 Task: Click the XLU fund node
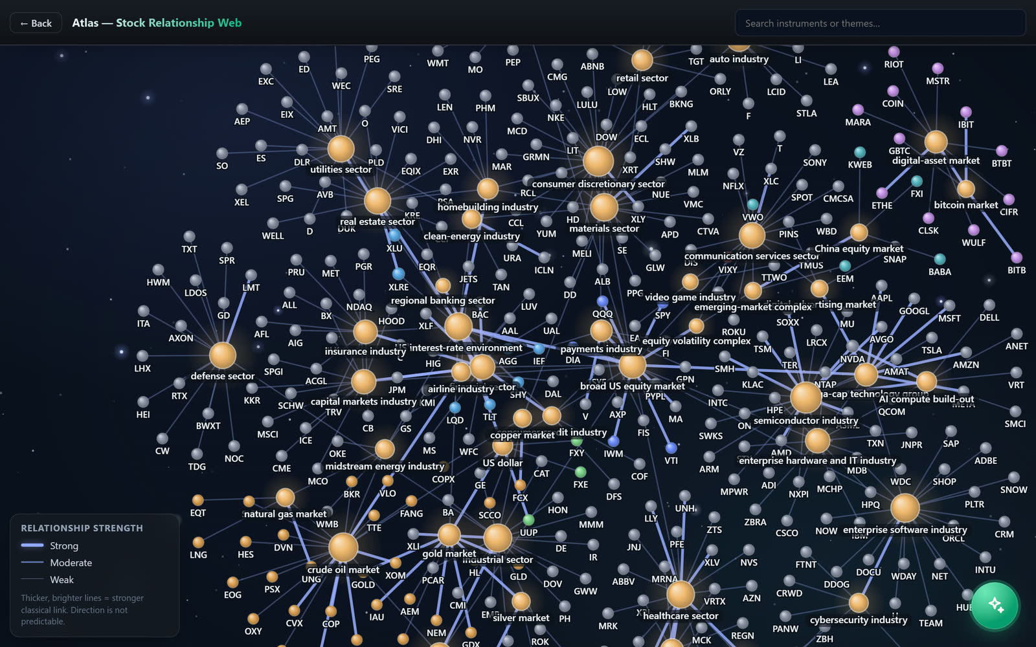pyautogui.click(x=394, y=236)
